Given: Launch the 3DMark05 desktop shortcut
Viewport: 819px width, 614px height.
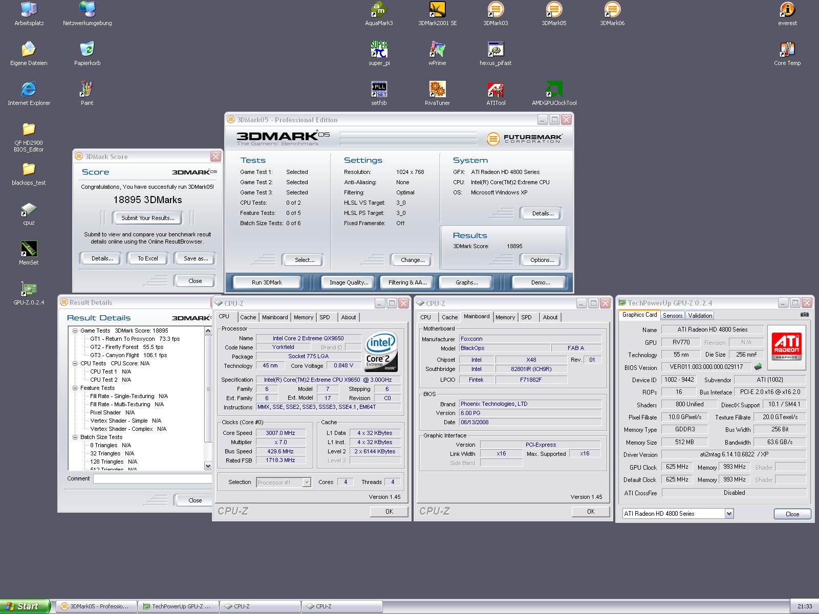Looking at the screenshot, I should tap(554, 14).
